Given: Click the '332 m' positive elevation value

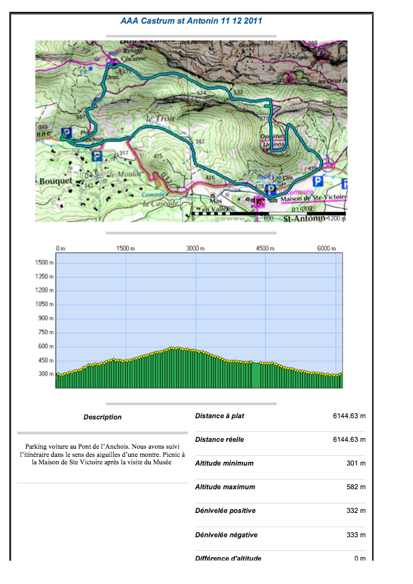Looking at the screenshot, I should (x=356, y=511).
